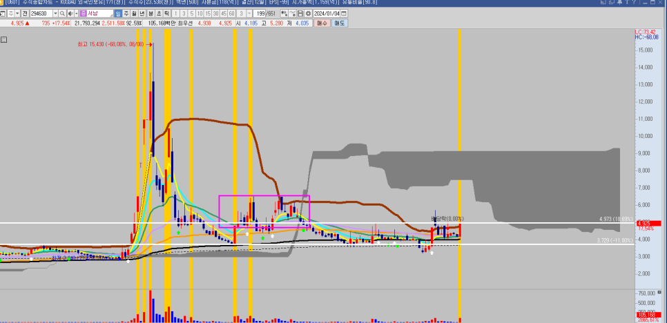This screenshot has width=667, height=323.
Task: Click the 매도 sell button
Action: [340, 23]
